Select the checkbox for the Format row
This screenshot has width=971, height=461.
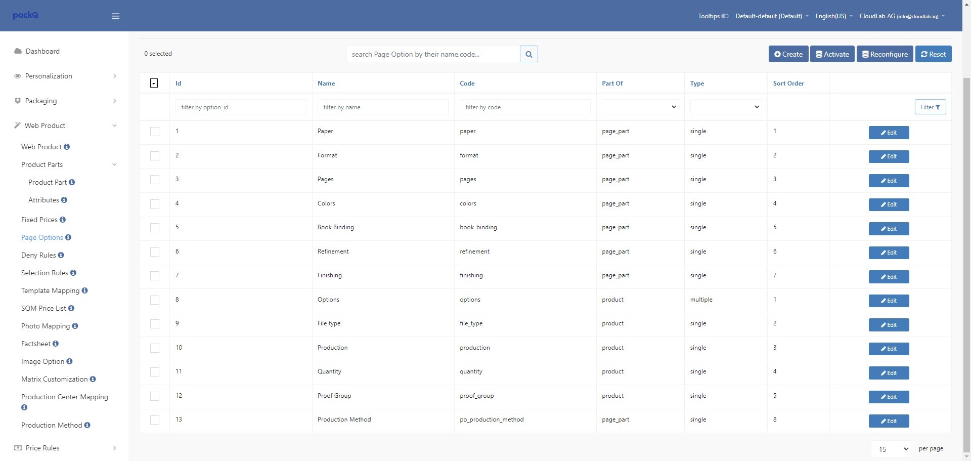point(155,156)
